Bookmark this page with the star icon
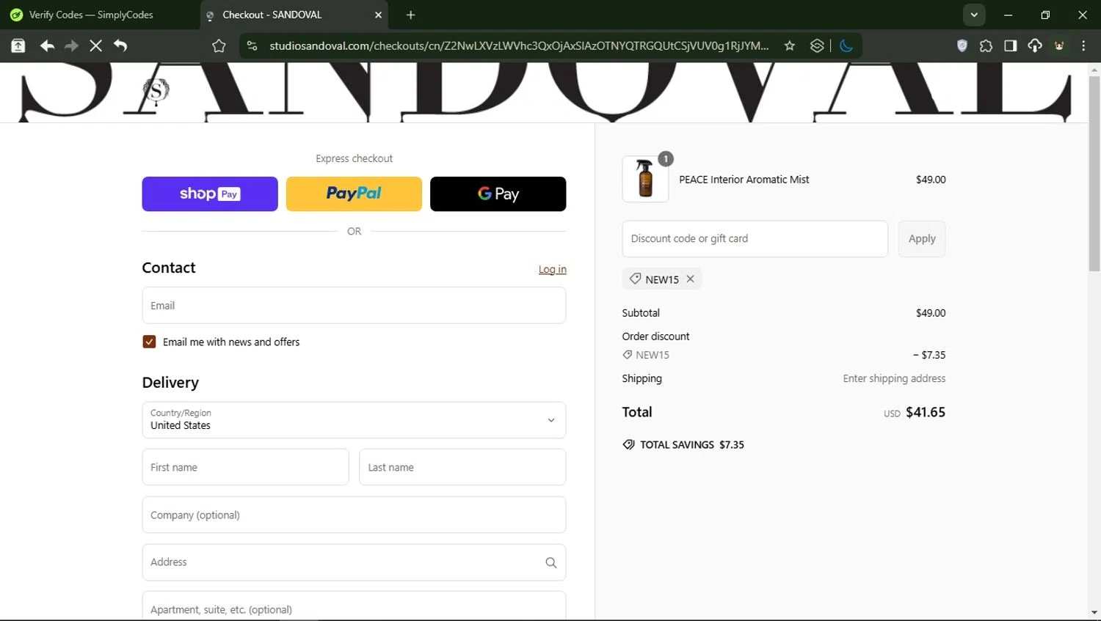The image size is (1101, 621). (790, 45)
